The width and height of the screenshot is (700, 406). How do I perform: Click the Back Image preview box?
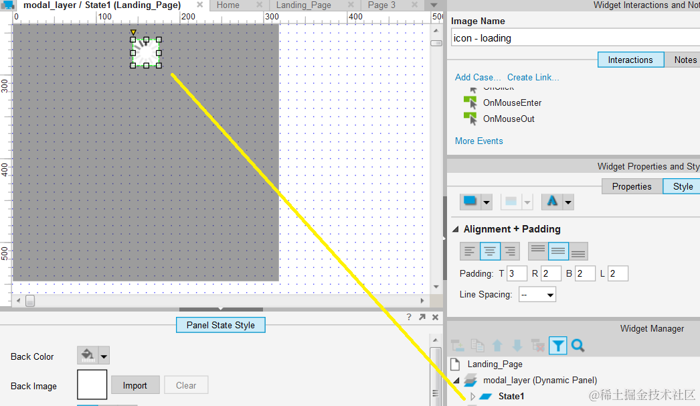pos(92,385)
